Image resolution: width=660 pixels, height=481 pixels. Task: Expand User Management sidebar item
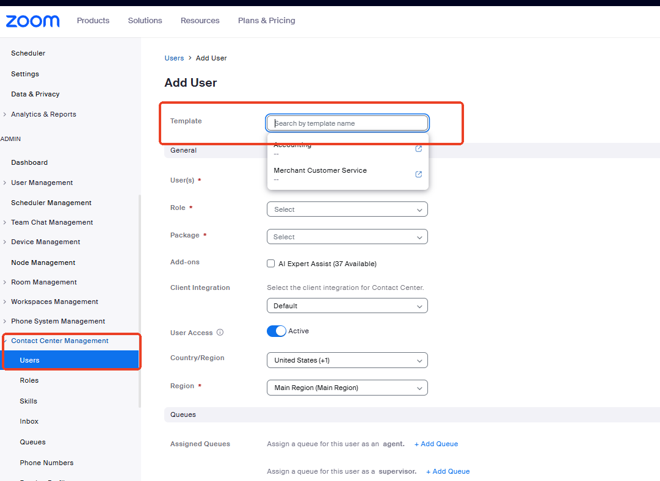click(x=5, y=183)
